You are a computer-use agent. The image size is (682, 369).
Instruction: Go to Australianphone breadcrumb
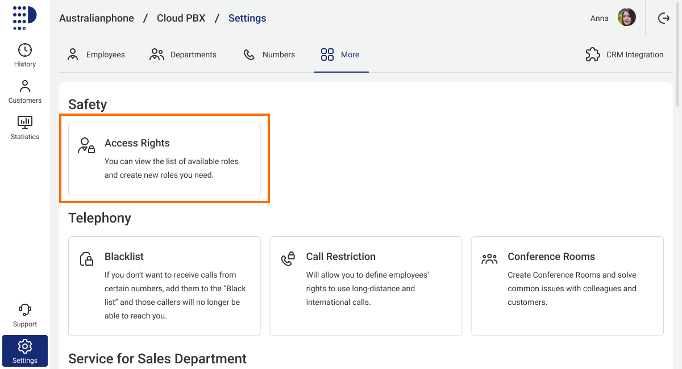pos(97,18)
